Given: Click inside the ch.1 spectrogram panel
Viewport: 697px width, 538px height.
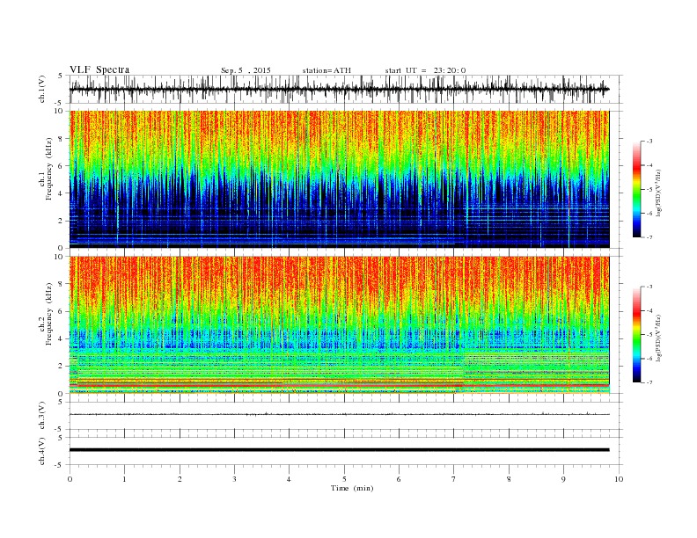Looking at the screenshot, I should (x=339, y=179).
